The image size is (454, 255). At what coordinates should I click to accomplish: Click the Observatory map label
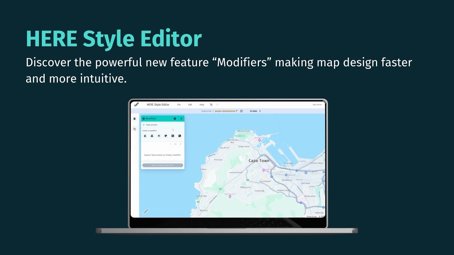coord(310,196)
